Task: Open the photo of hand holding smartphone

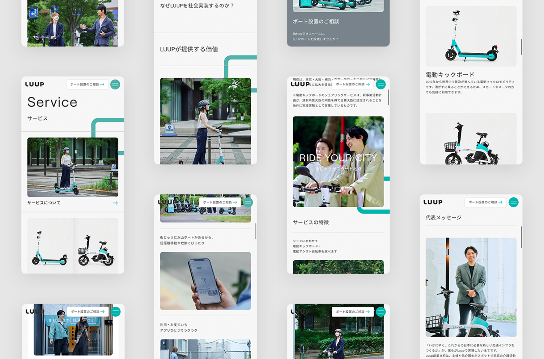Action: coord(206,281)
